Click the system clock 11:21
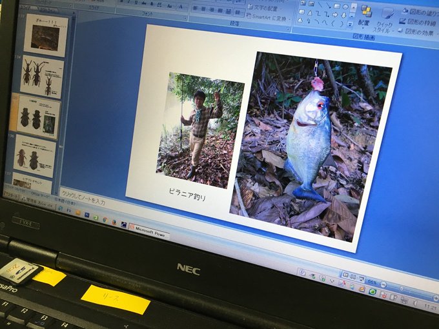 (431, 308)
